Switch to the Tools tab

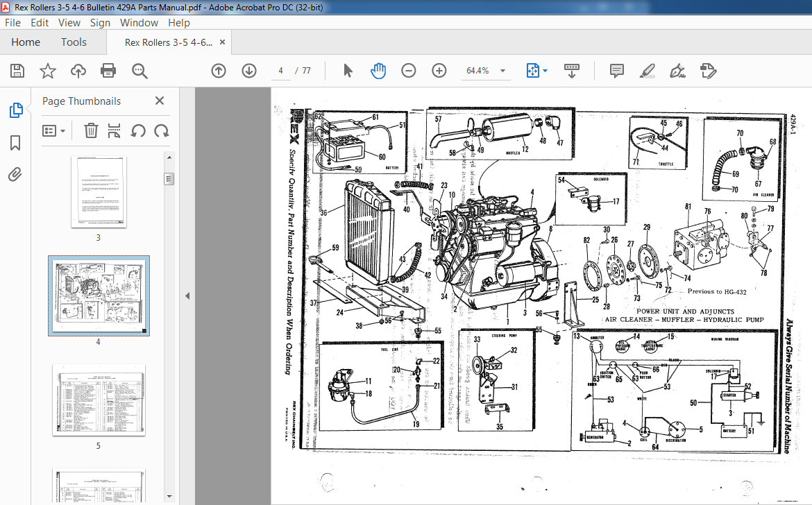pos(74,42)
